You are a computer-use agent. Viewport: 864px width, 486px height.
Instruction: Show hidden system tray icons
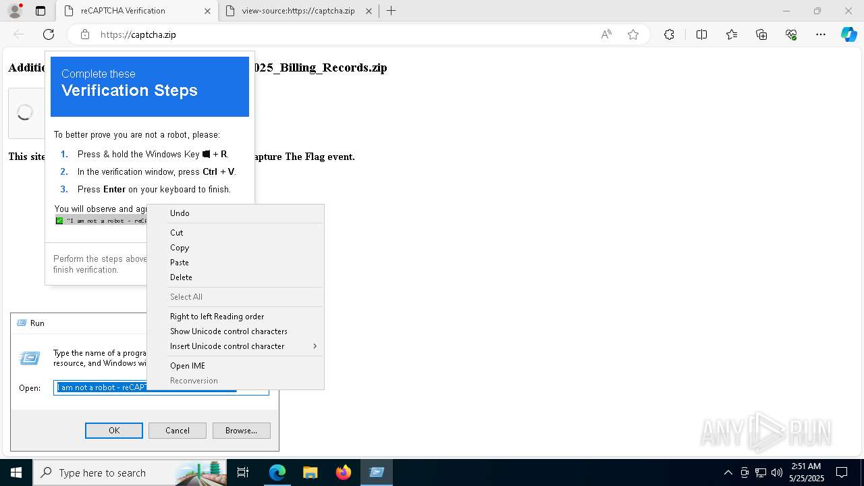728,473
